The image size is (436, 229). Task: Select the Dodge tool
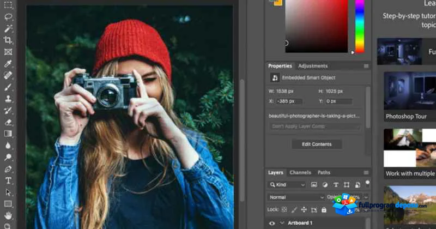pyautogui.click(x=8, y=157)
